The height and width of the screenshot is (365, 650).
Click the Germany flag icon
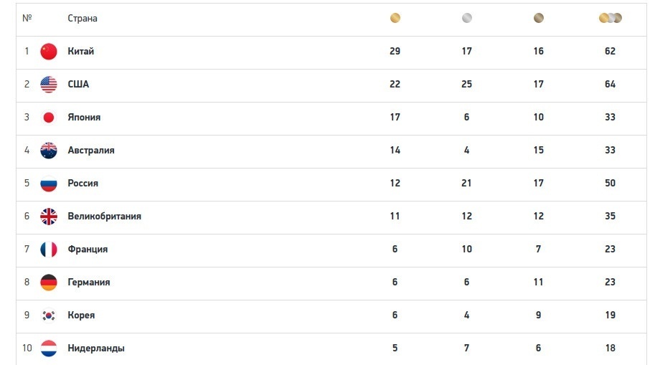click(49, 283)
